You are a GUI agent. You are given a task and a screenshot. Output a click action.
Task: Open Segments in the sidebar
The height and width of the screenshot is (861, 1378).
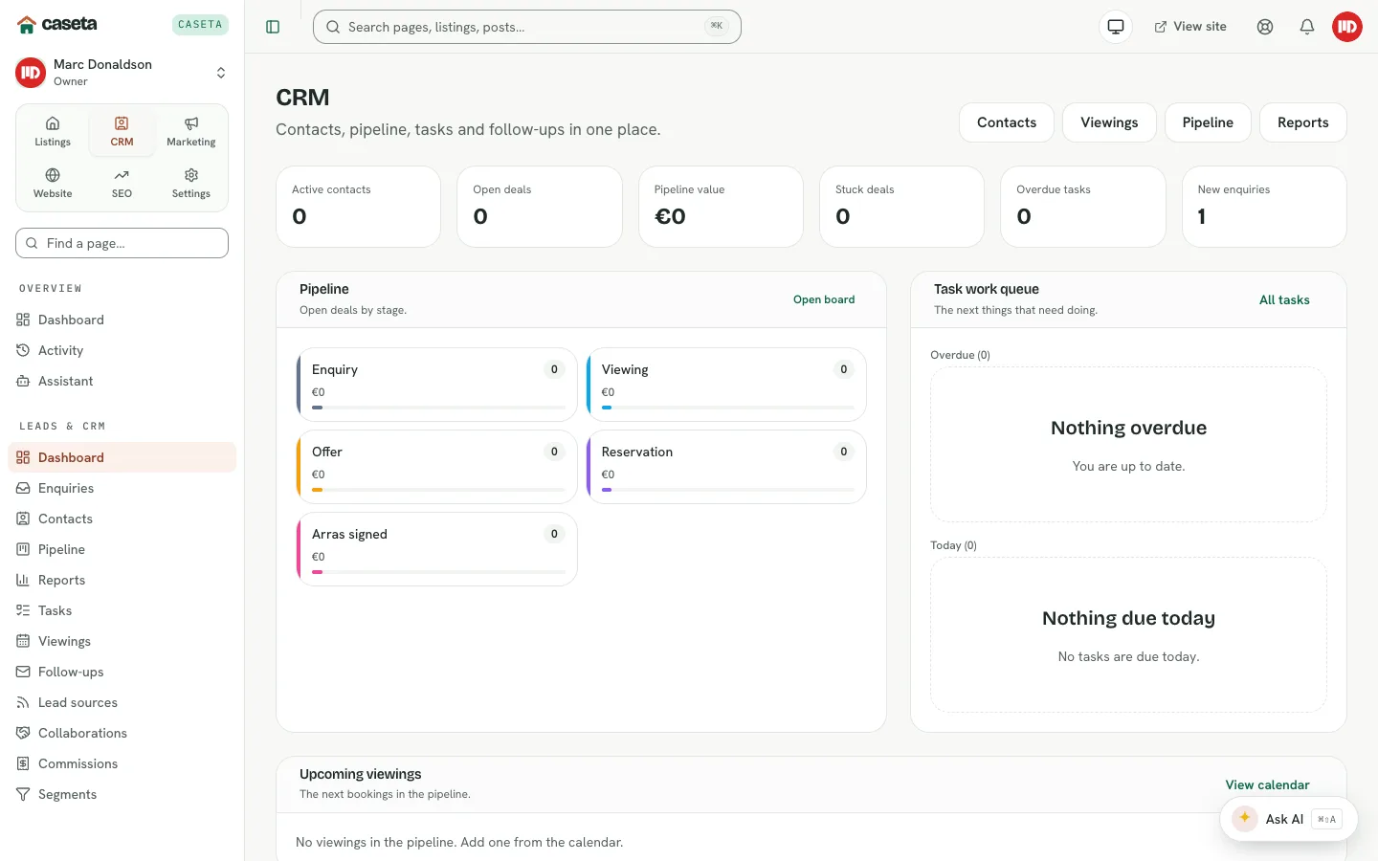(122, 794)
